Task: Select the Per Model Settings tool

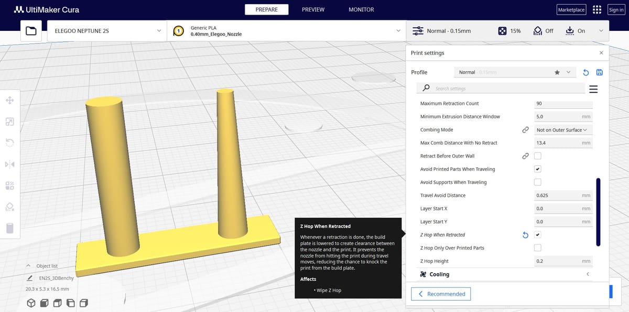Action: 10,186
